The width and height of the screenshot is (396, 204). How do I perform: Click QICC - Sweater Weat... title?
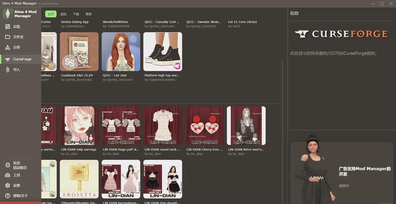coord(204,22)
